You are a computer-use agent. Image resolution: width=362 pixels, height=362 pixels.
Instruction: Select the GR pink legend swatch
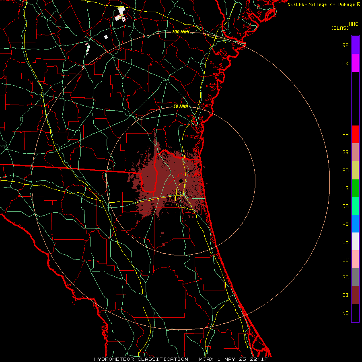(355, 152)
